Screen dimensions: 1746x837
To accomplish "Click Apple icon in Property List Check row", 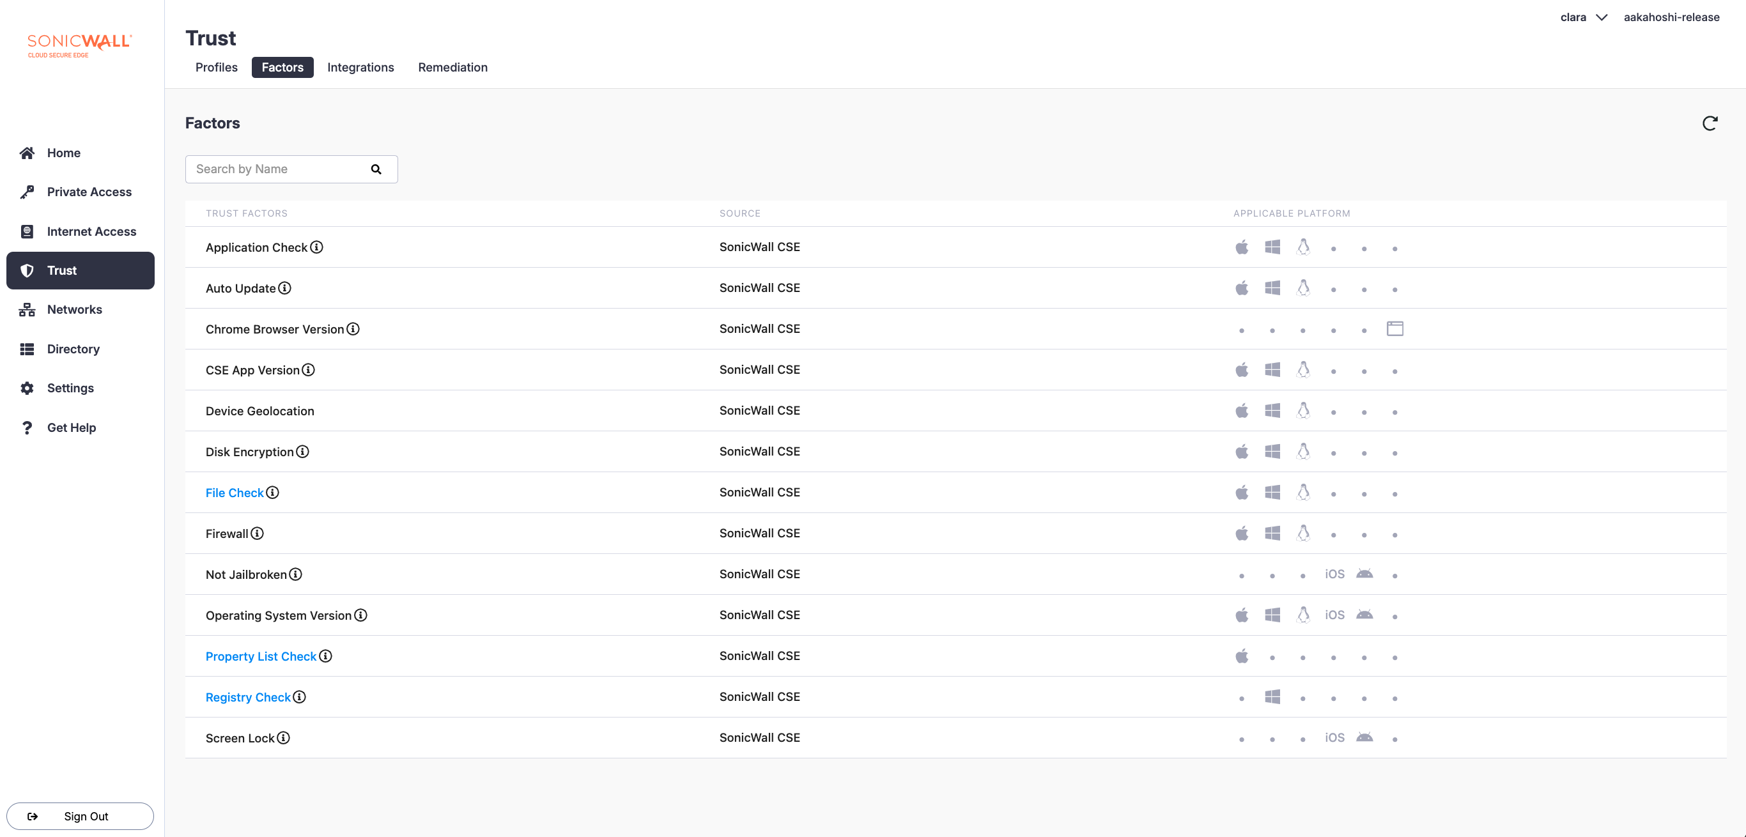I will pos(1242,656).
